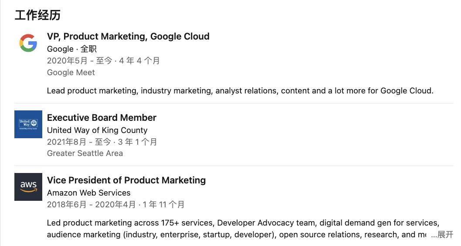Select the Google · 全职 company line

pos(72,49)
